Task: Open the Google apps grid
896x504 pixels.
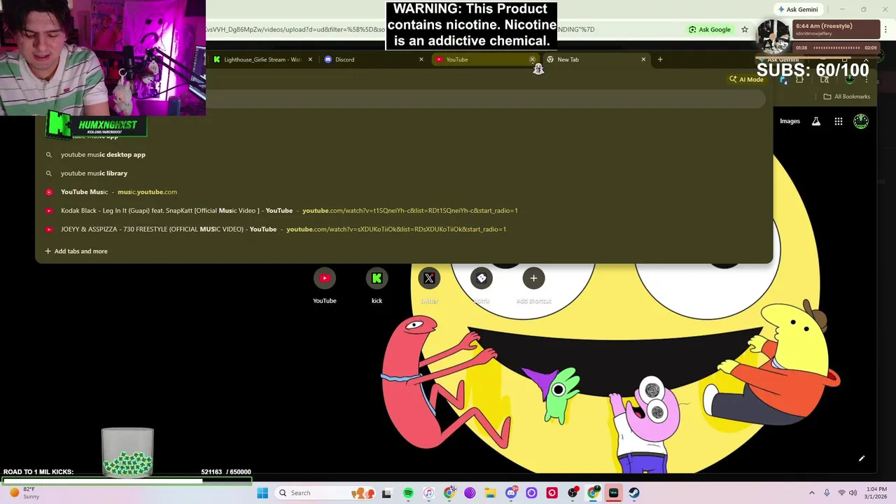Action: [839, 121]
